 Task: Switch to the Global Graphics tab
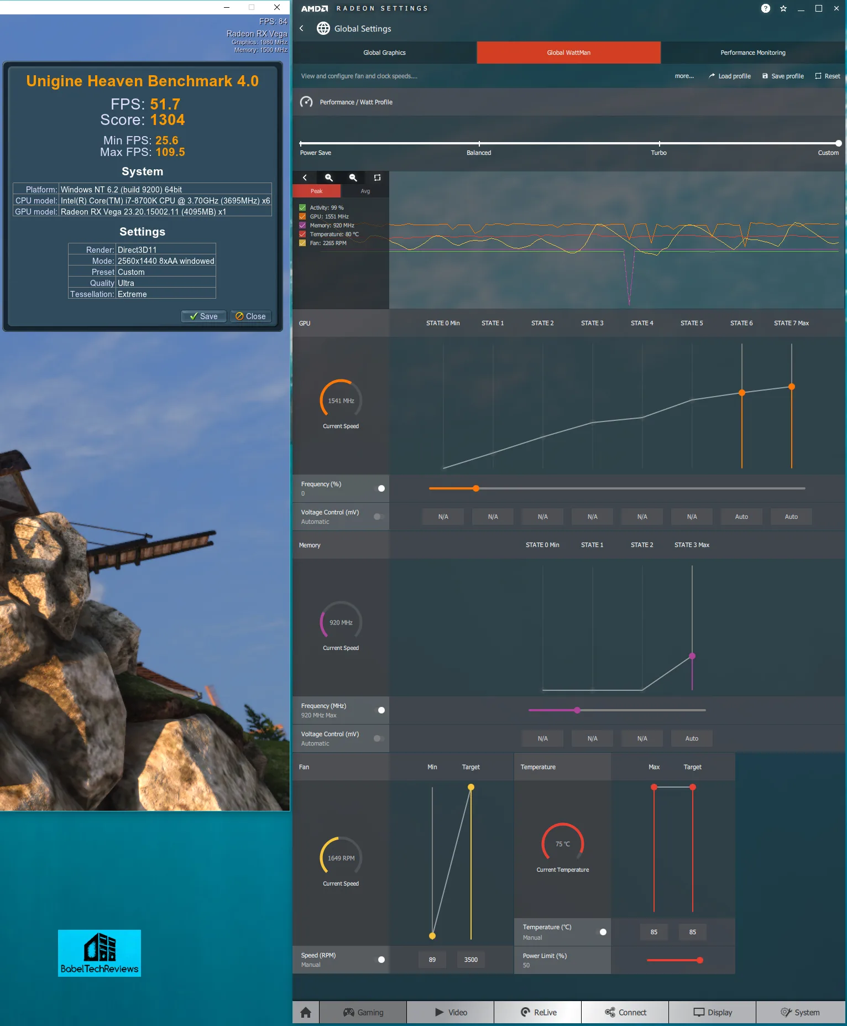(x=384, y=53)
